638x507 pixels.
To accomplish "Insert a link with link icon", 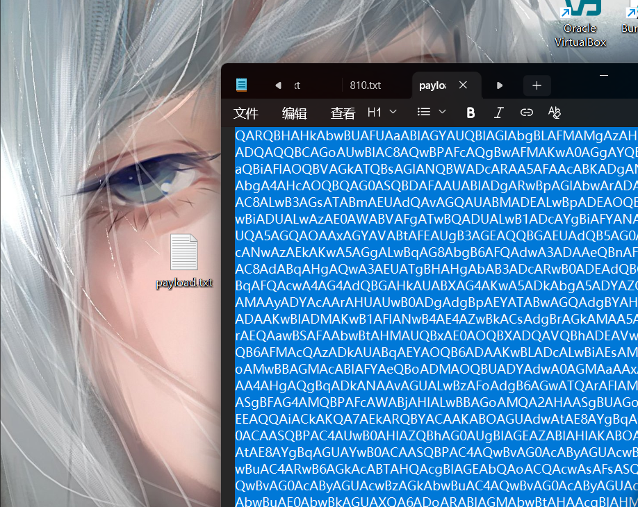I will click(x=527, y=113).
